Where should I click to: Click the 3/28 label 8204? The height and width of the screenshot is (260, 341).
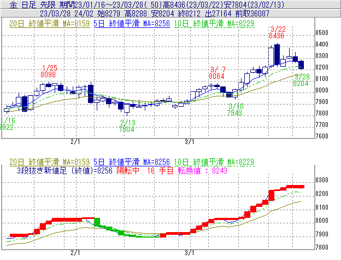[x=301, y=84]
